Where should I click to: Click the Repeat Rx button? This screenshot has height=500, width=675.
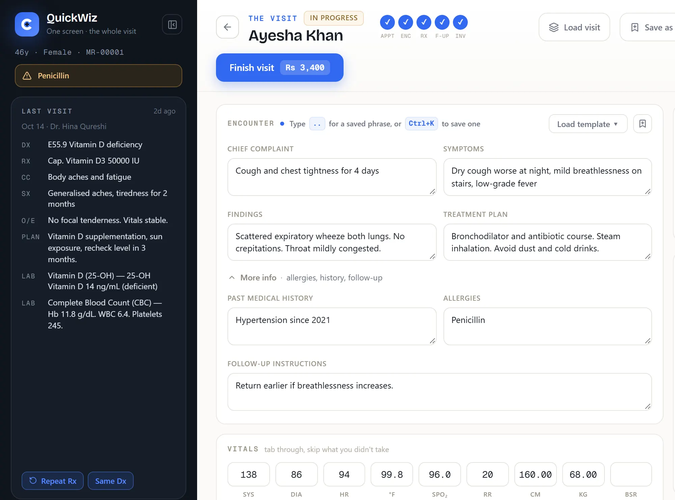53,481
